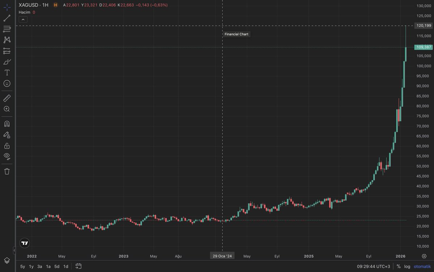Click the 2025 label on time axis
The image size is (434, 272).
tap(309, 256)
